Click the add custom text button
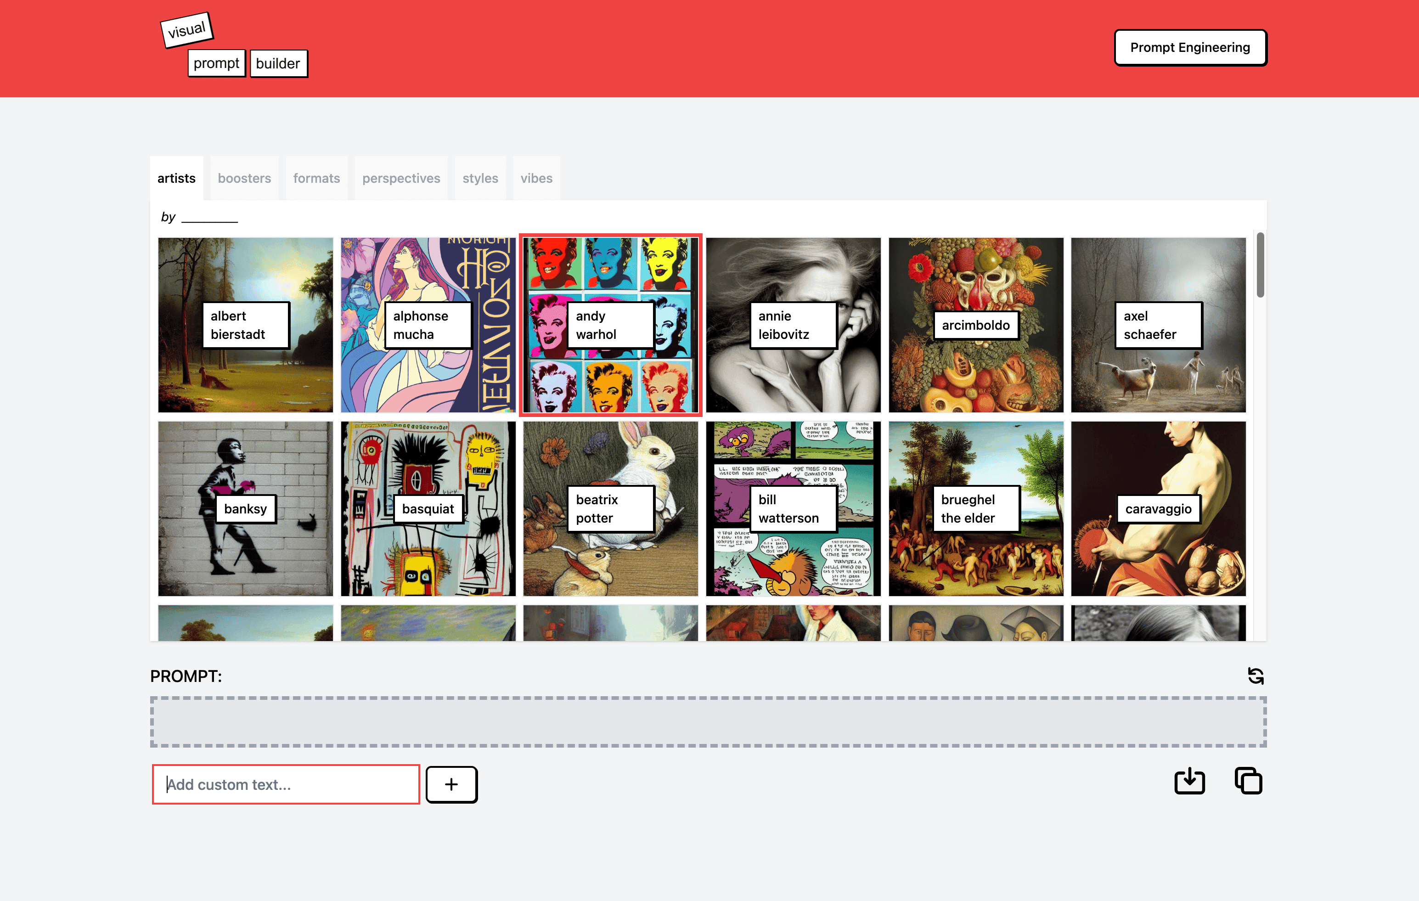This screenshot has width=1419, height=901. (x=450, y=784)
